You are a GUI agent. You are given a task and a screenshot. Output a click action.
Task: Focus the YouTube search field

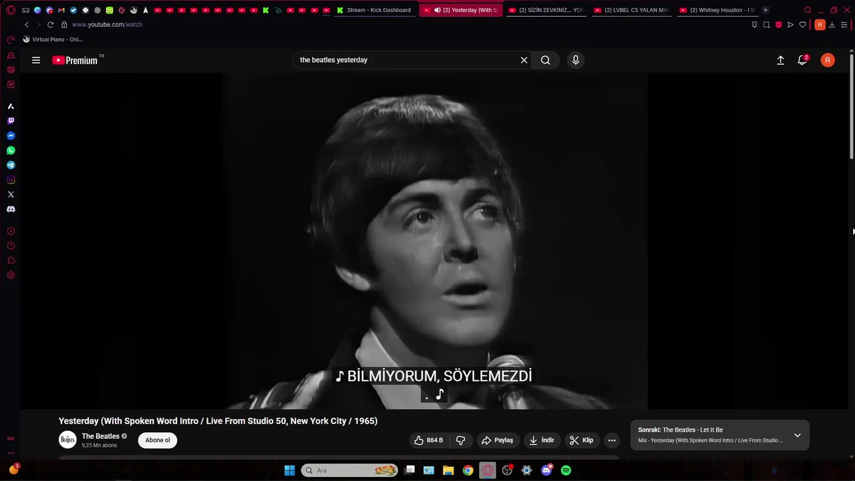pyautogui.click(x=407, y=60)
